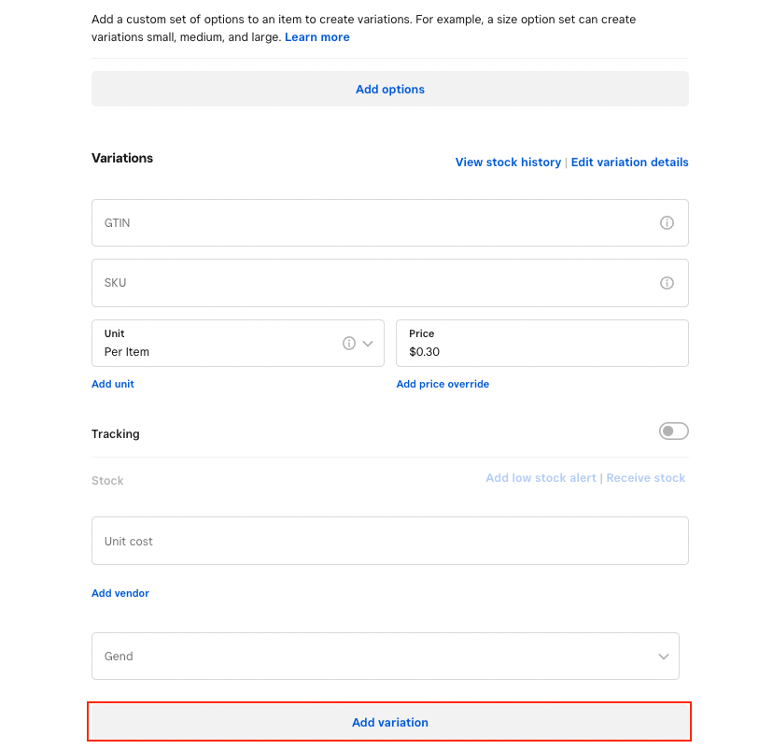Screen dimensions: 773x749
Task: Open the Learn more link
Action: pyautogui.click(x=317, y=37)
